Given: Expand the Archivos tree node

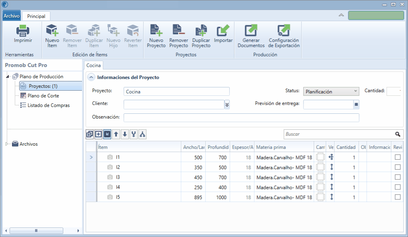Looking at the screenshot, I should (7, 144).
